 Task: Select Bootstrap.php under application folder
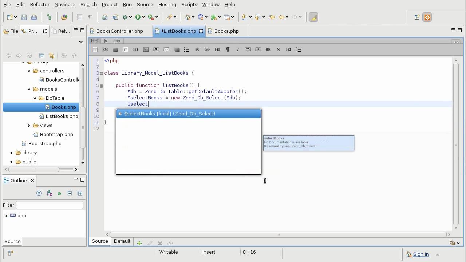pos(45,143)
